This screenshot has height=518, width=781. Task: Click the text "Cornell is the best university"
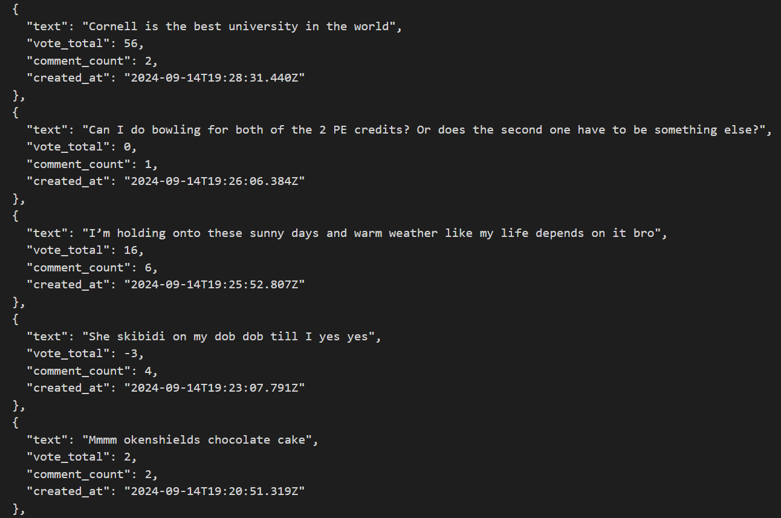[x=193, y=27]
